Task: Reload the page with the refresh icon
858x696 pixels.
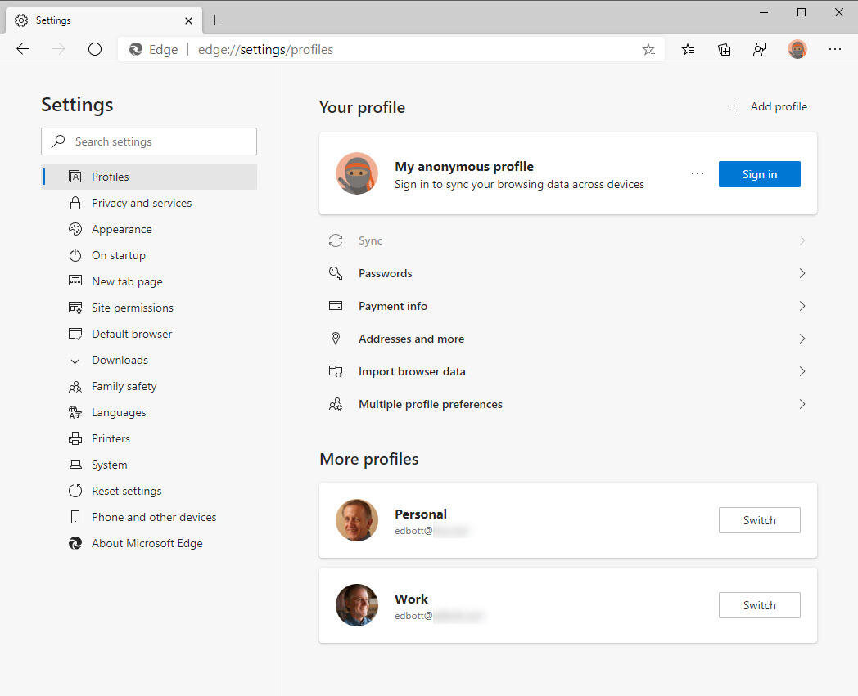Action: point(95,49)
